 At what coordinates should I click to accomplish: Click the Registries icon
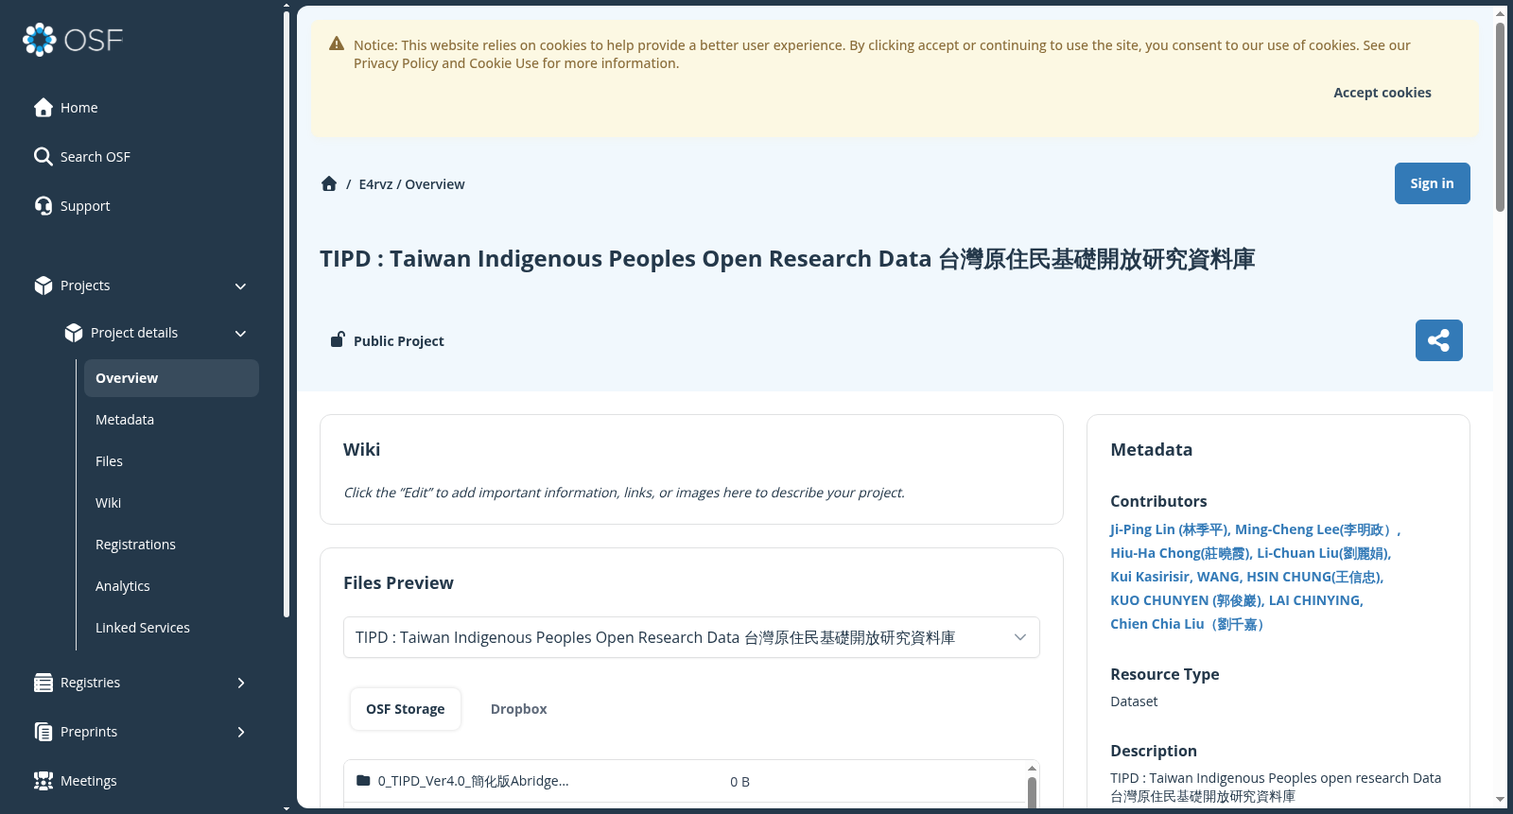click(x=43, y=683)
